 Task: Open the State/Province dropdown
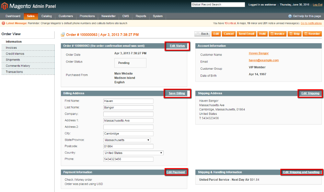tap(127, 140)
